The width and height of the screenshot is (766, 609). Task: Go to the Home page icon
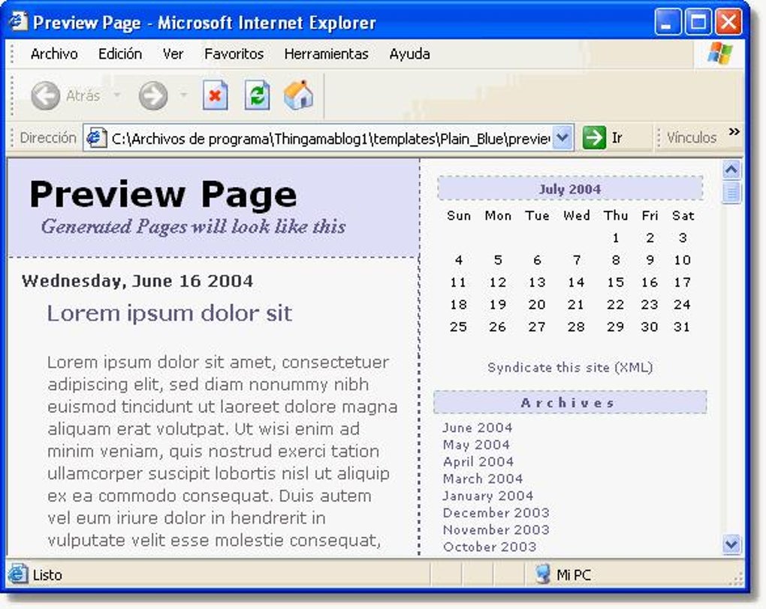(x=298, y=95)
